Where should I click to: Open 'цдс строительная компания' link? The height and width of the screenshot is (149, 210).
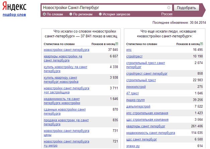coord(147,119)
